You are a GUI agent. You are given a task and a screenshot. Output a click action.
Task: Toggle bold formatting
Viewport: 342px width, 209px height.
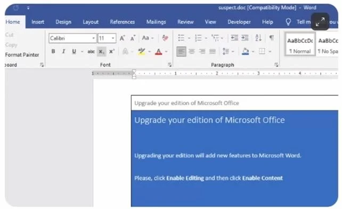click(53, 52)
